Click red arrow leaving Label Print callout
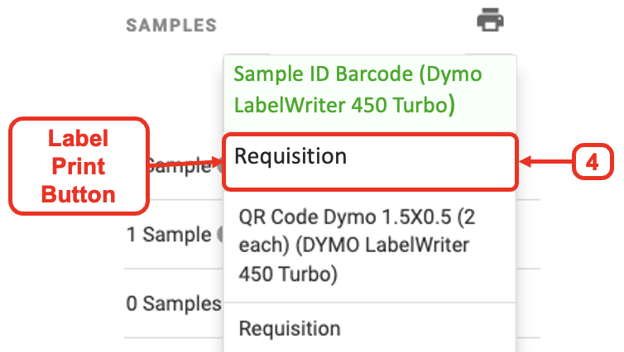This screenshot has height=352, width=624. point(185,163)
